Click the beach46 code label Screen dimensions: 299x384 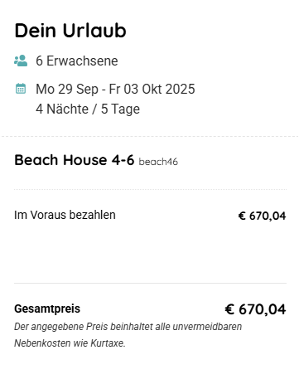click(158, 162)
